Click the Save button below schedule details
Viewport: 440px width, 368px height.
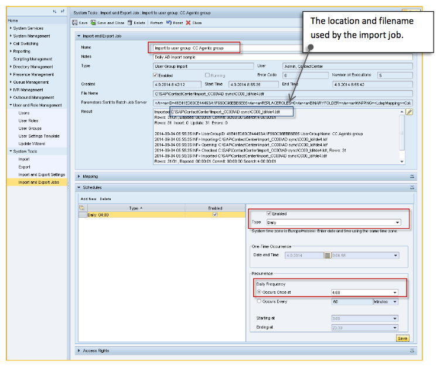(x=403, y=339)
